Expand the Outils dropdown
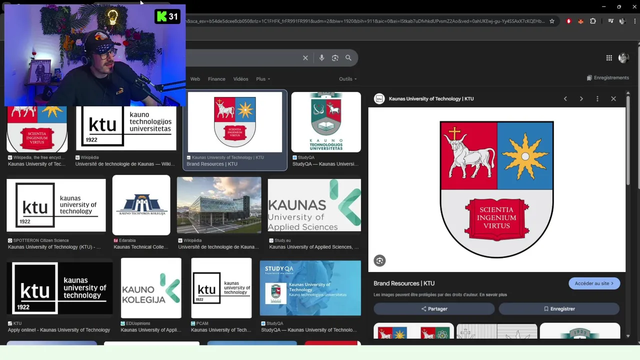The width and height of the screenshot is (640, 360). tap(348, 79)
